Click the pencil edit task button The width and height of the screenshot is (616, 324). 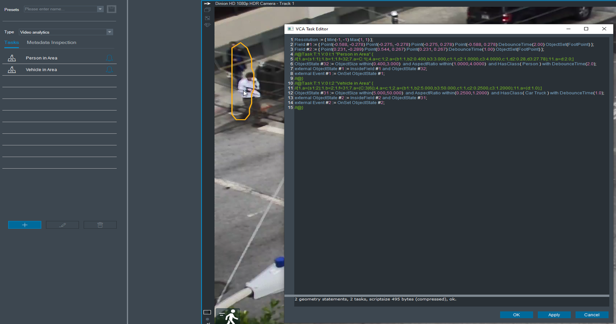(62, 225)
